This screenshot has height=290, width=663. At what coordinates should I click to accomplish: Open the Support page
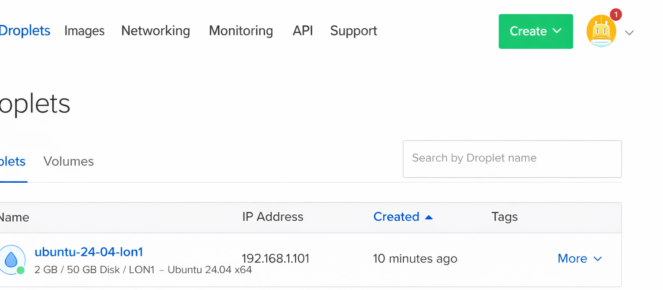point(354,31)
